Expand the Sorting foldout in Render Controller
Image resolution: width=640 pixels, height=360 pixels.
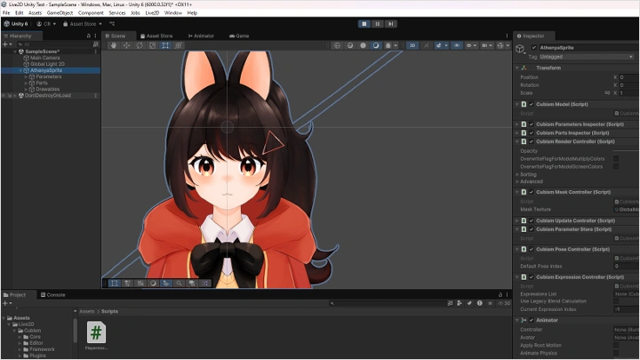(517, 175)
